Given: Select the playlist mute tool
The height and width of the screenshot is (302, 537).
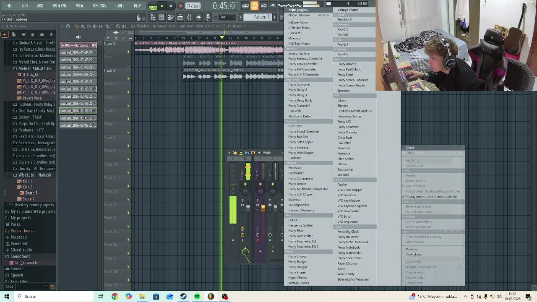Looking at the screenshot, I should tap(94, 26).
